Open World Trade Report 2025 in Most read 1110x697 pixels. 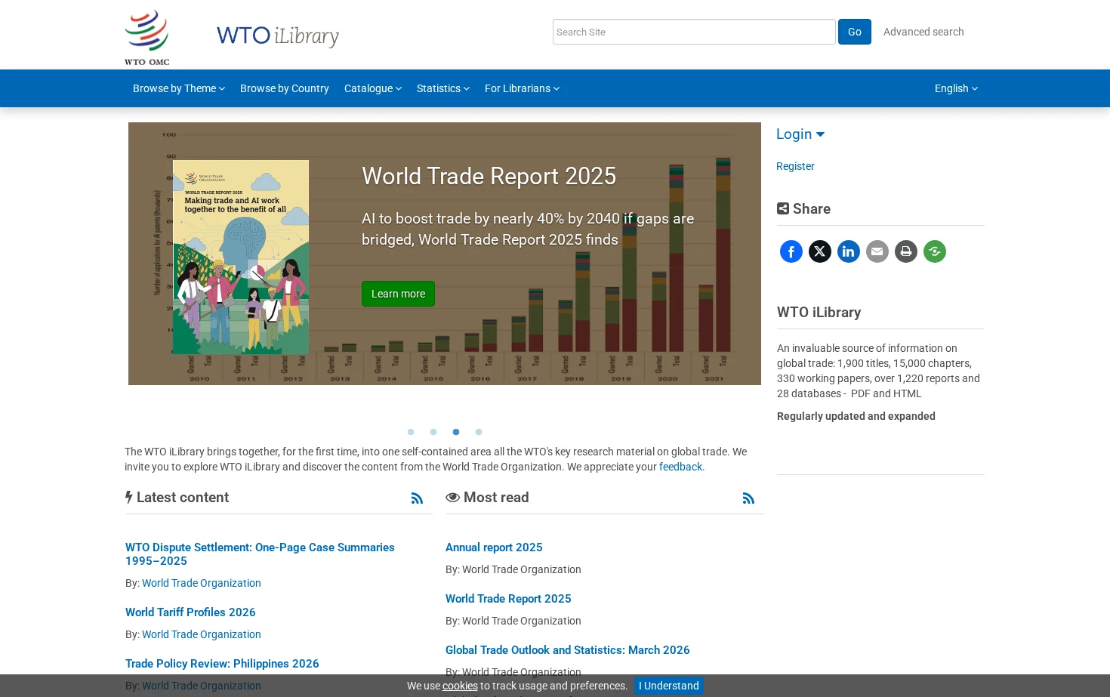[508, 599]
